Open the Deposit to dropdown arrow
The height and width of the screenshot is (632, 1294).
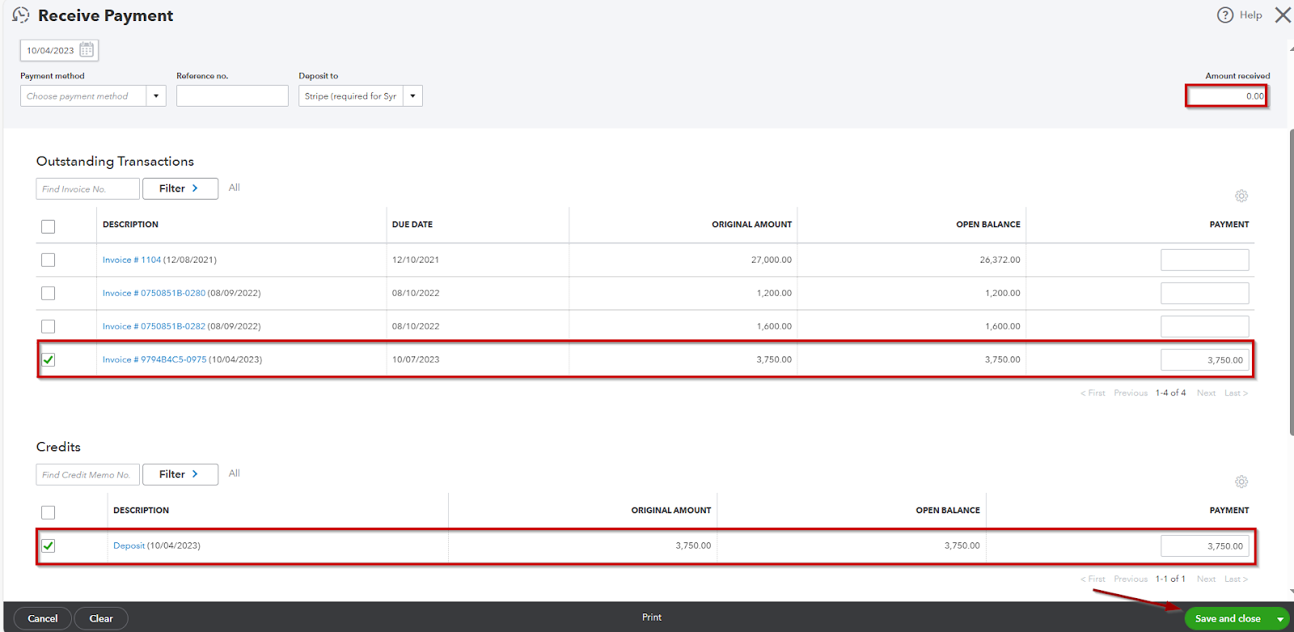tap(412, 96)
